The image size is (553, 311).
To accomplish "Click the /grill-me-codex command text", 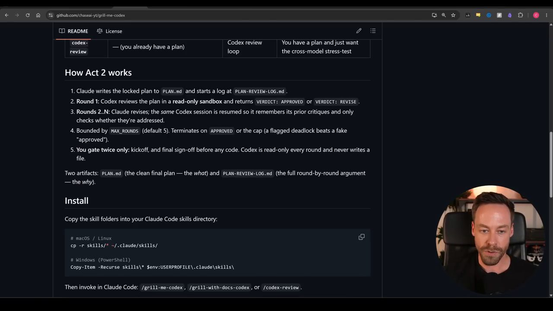I will tap(162, 288).
